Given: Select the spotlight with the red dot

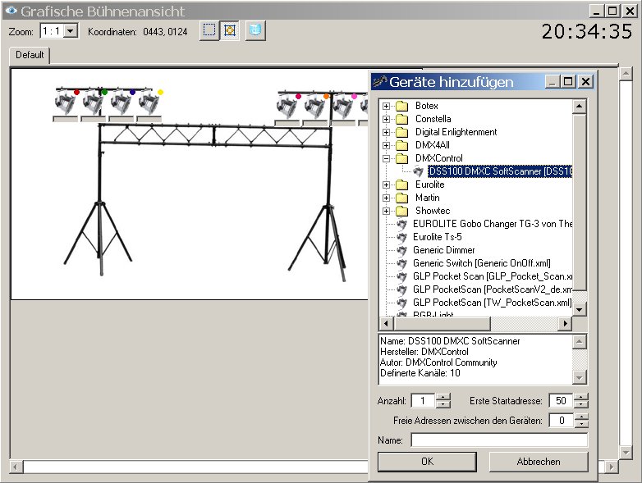Looking at the screenshot, I should [66, 103].
